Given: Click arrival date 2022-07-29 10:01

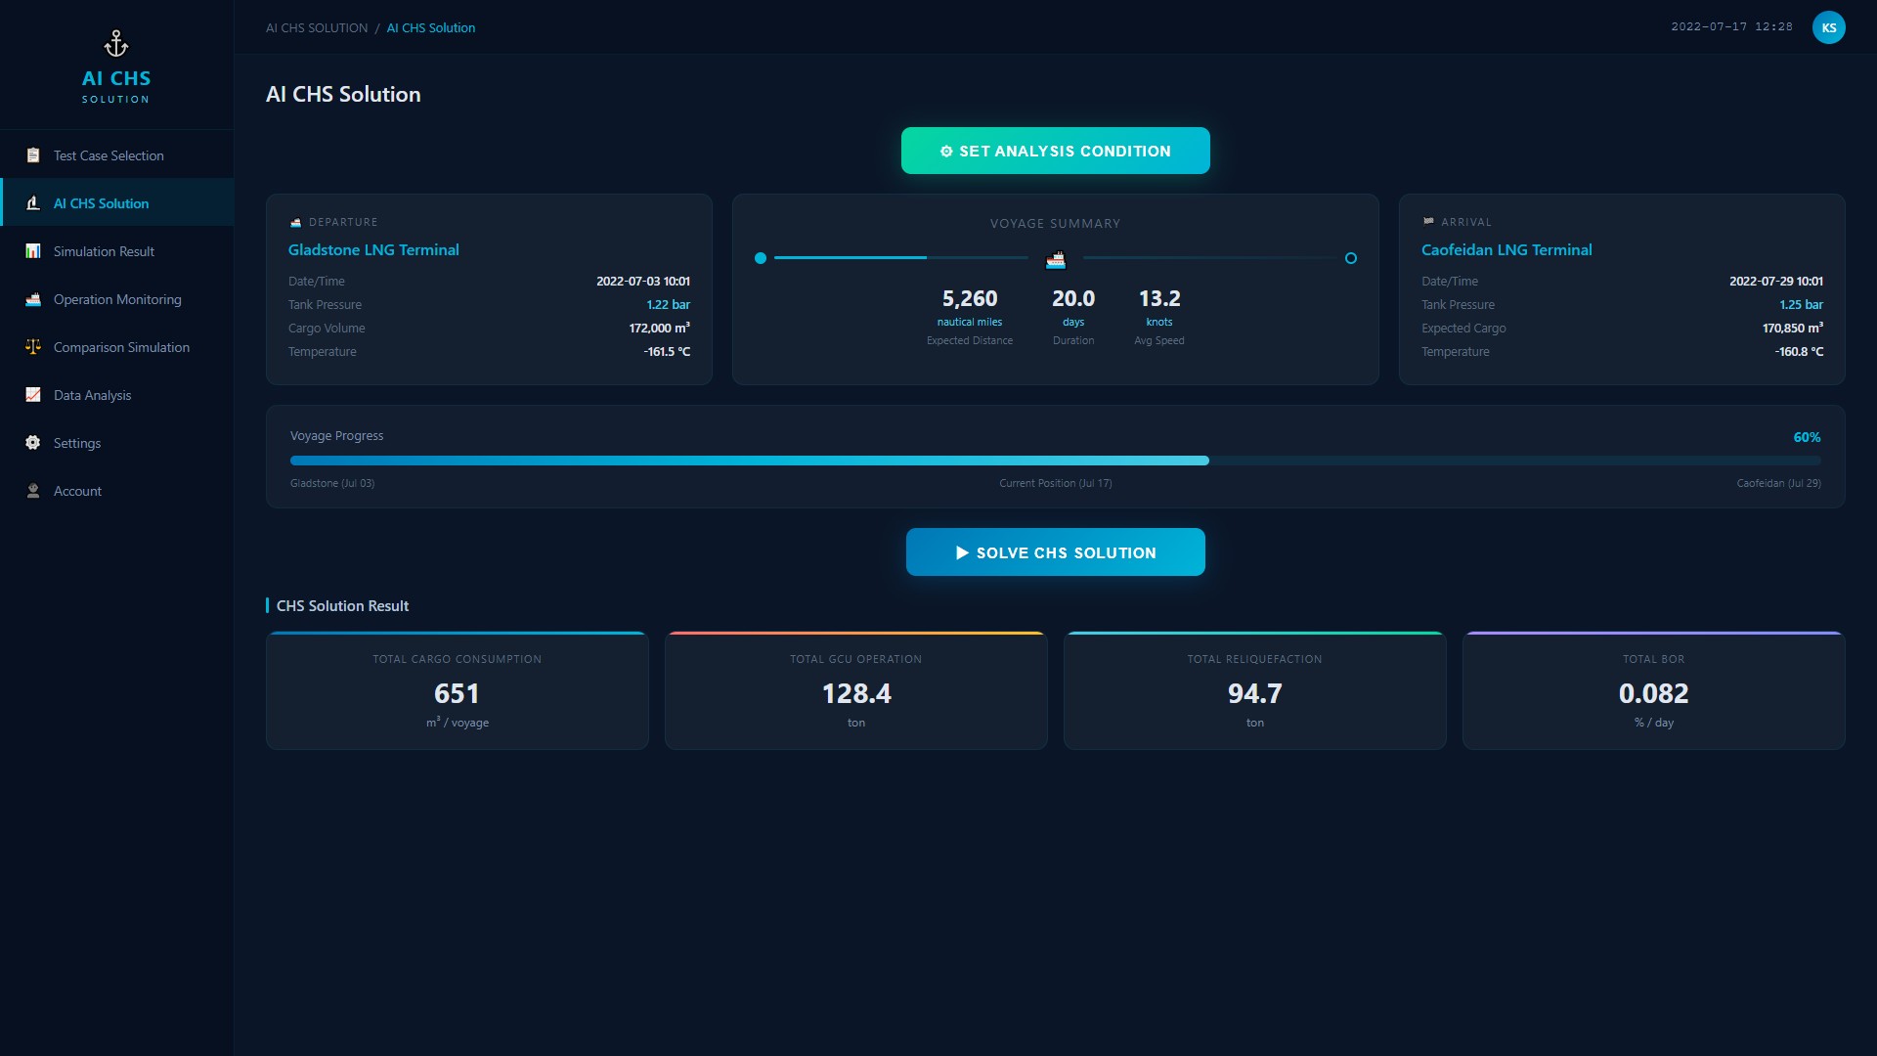Looking at the screenshot, I should [x=1776, y=282].
